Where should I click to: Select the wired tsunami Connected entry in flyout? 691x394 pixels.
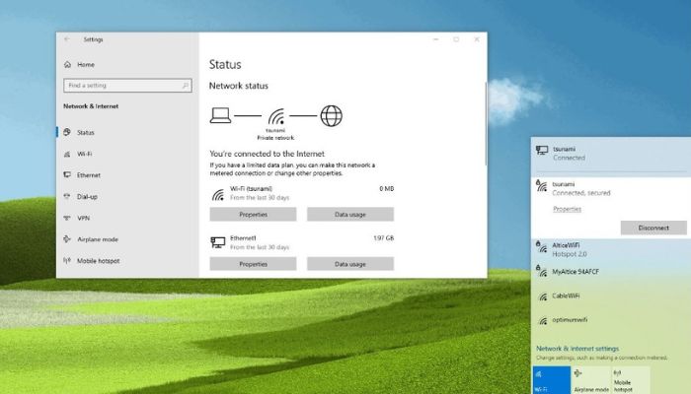coord(611,154)
